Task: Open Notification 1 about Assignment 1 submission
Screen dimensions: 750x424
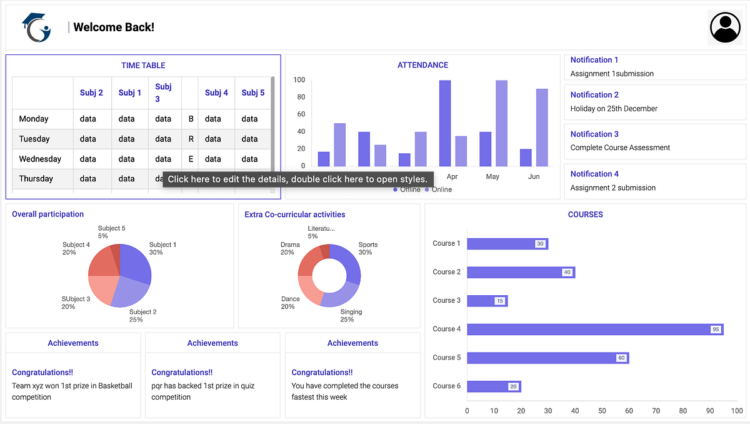Action: pos(654,67)
